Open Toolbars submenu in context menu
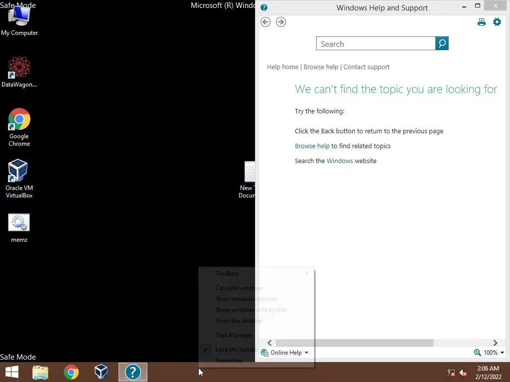Screen dimensions: 510x382 click(256, 274)
